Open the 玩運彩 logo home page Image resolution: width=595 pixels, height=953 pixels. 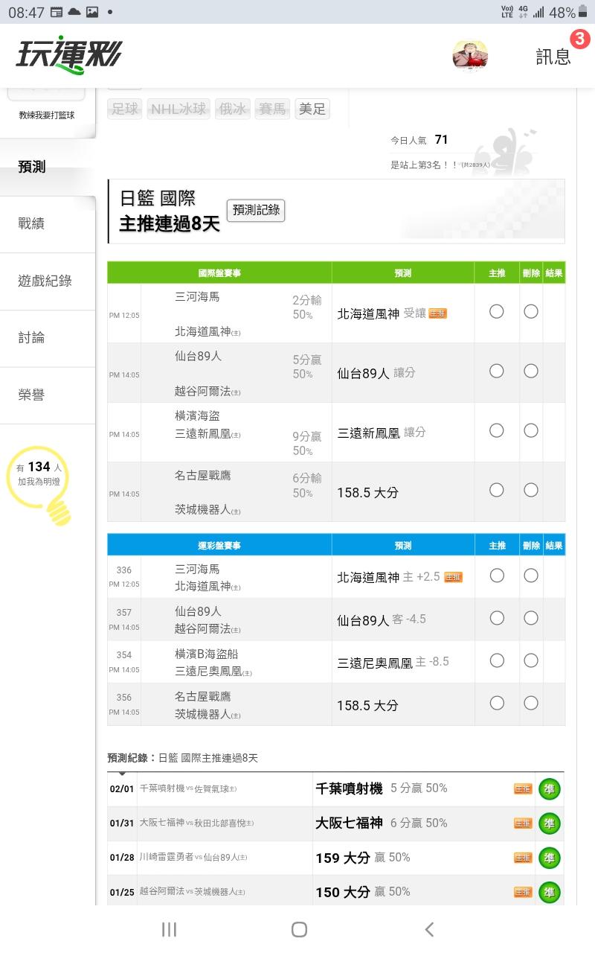point(68,56)
